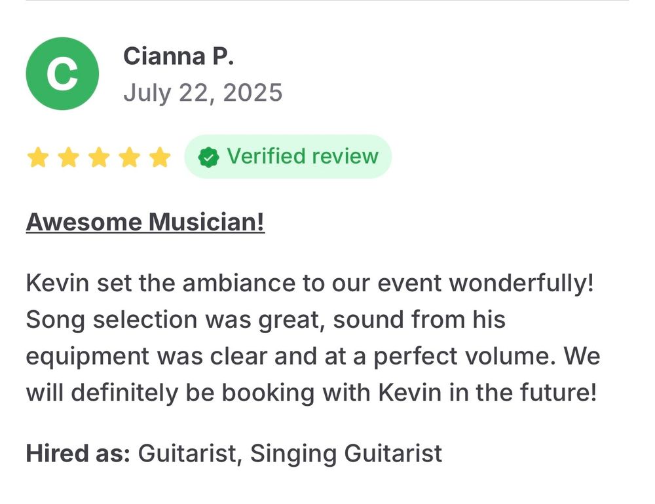Click the white letter C inside avatar
The width and height of the screenshot is (655, 504).
tap(62, 74)
